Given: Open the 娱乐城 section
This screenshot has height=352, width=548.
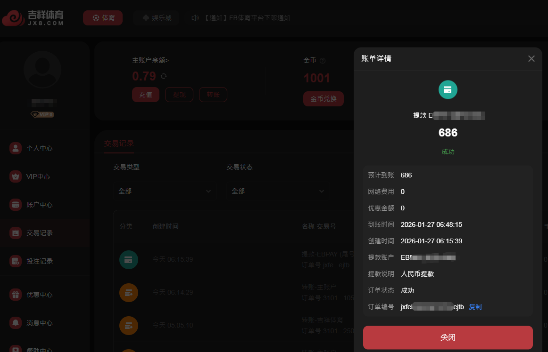Looking at the screenshot, I should click(156, 17).
